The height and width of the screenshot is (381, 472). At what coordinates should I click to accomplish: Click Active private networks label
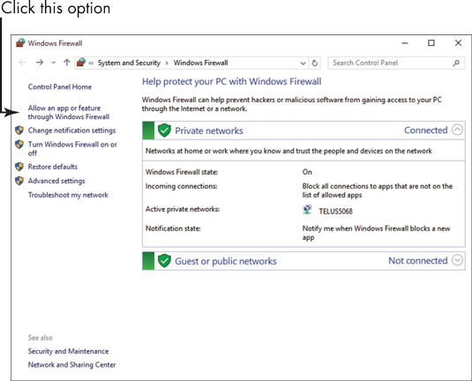point(183,209)
